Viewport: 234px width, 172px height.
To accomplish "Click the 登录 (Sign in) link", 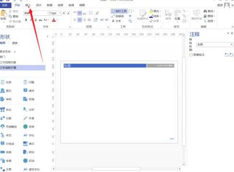I will [220, 5].
